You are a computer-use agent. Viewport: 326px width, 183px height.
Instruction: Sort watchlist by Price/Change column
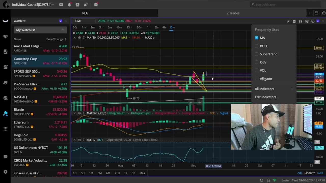tap(56, 39)
